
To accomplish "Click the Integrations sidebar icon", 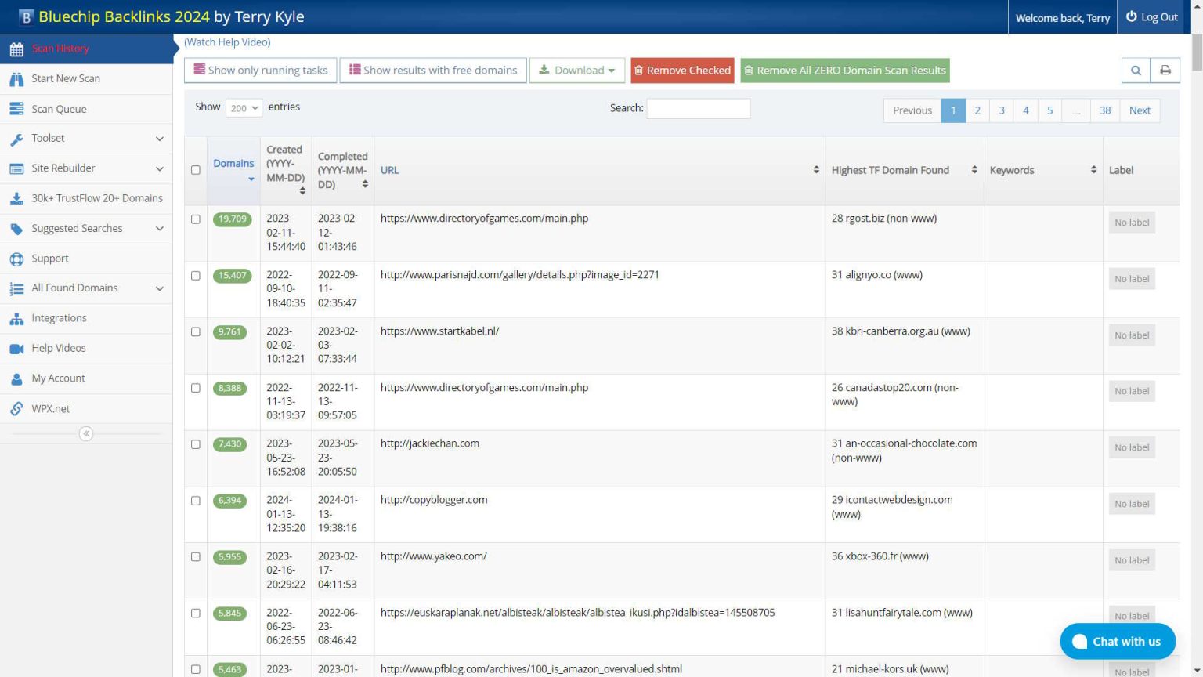I will [x=16, y=319].
